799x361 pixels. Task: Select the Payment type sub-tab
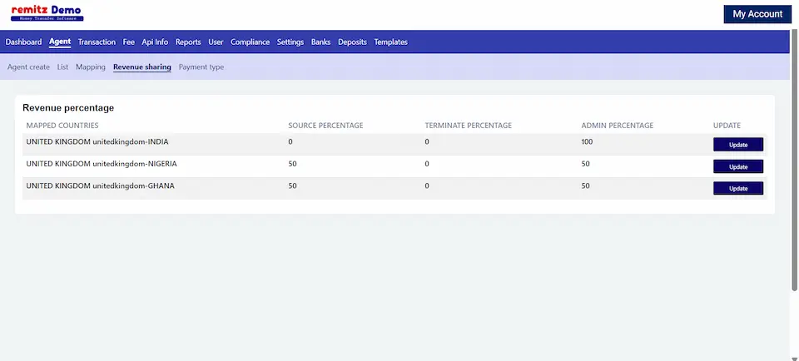pos(201,67)
